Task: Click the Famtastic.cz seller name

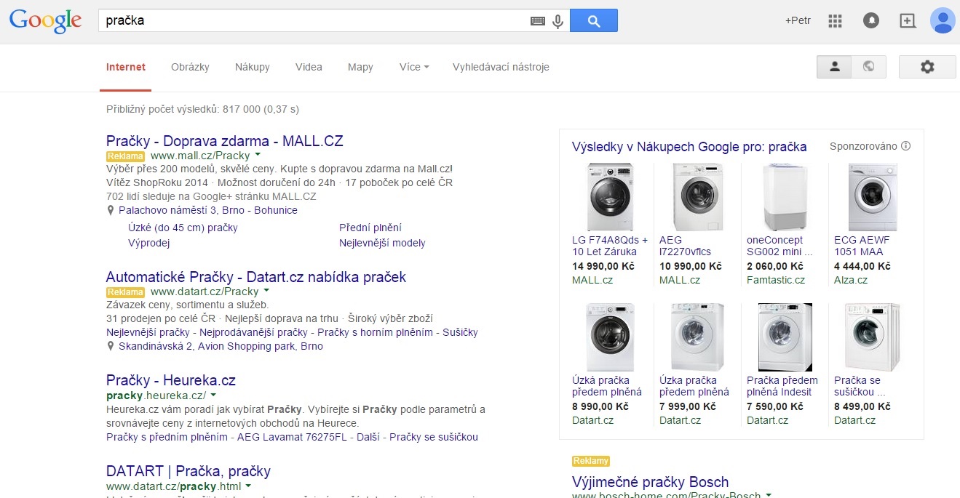Action: [x=776, y=280]
